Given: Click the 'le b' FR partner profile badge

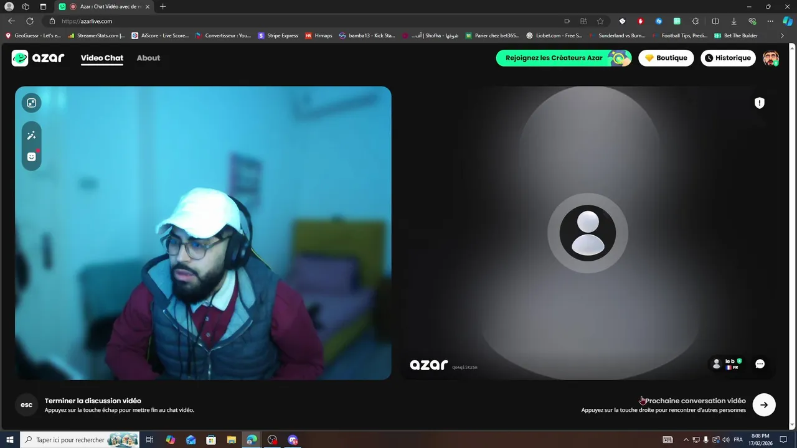Looking at the screenshot, I should [727, 364].
